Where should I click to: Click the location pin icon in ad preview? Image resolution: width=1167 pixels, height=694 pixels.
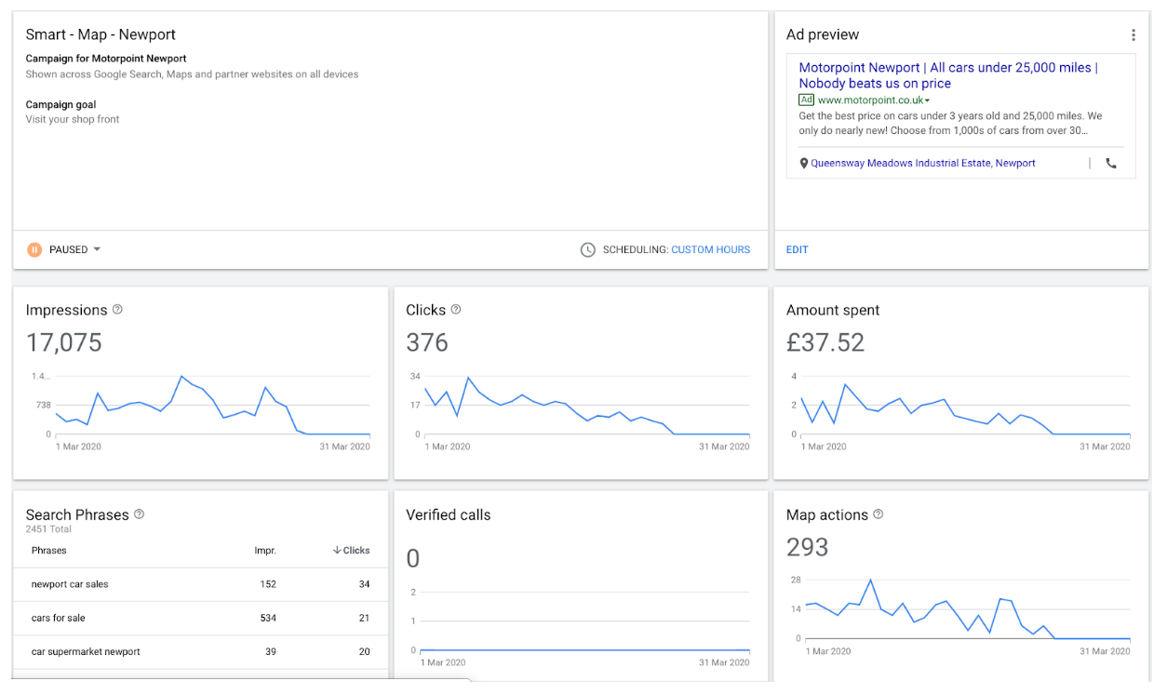[x=804, y=163]
